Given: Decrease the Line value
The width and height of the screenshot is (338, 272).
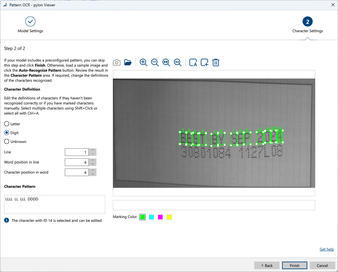Looking at the screenshot, I should pyautogui.click(x=93, y=154).
